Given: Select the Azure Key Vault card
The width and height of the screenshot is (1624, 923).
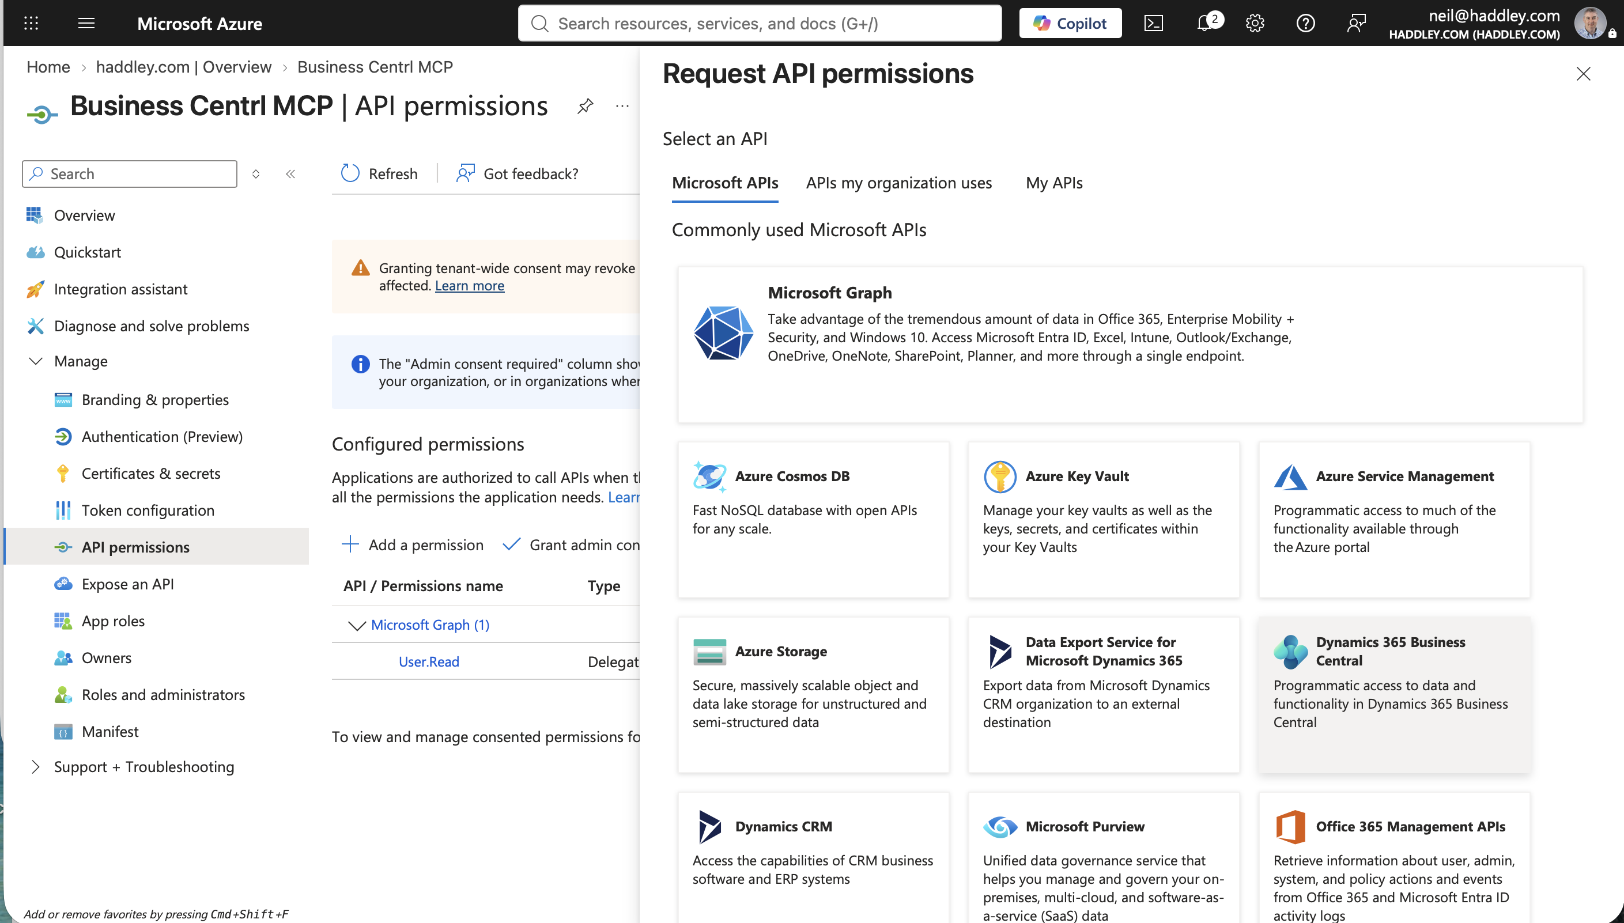Looking at the screenshot, I should click(1104, 520).
